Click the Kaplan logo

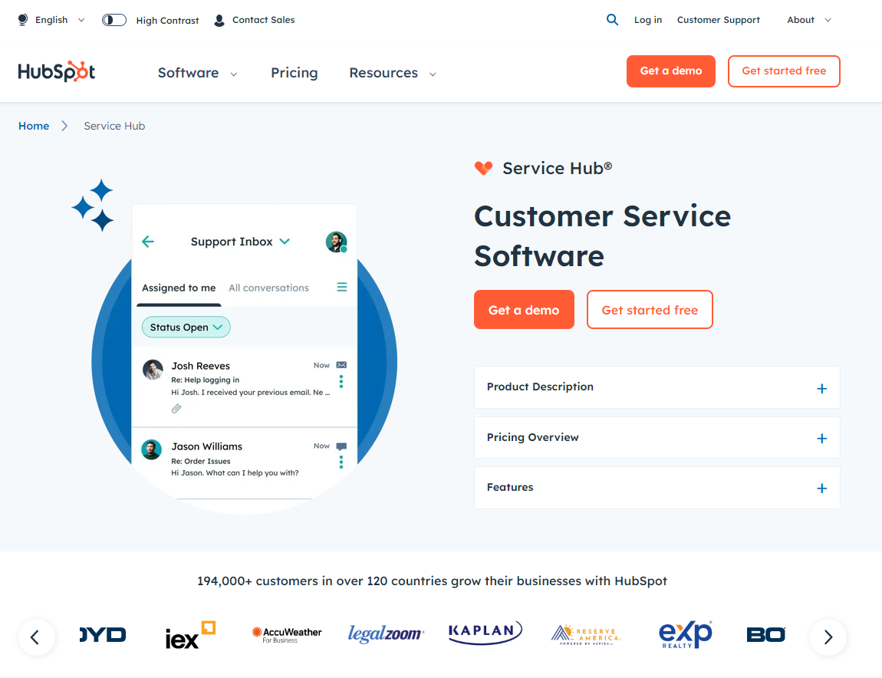[485, 633]
